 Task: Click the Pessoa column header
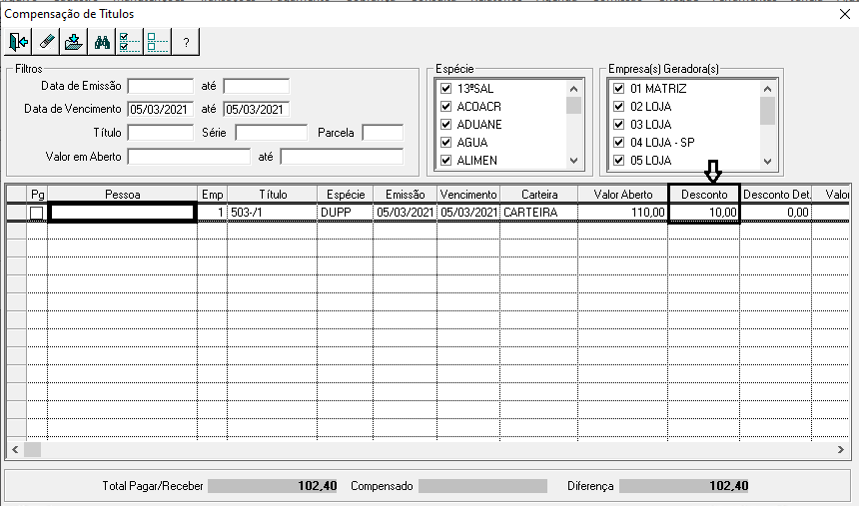point(122,195)
